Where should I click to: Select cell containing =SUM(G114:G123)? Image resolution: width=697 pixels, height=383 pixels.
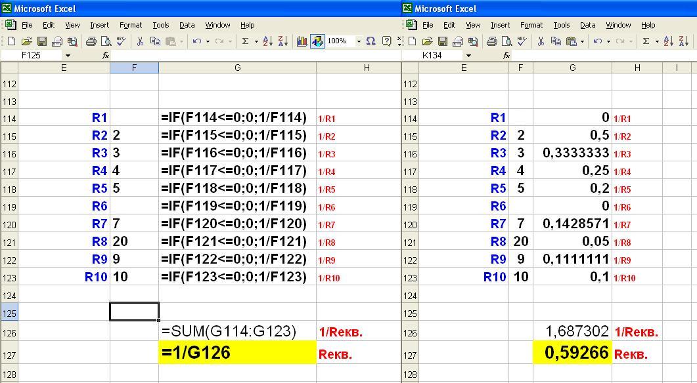[237, 331]
